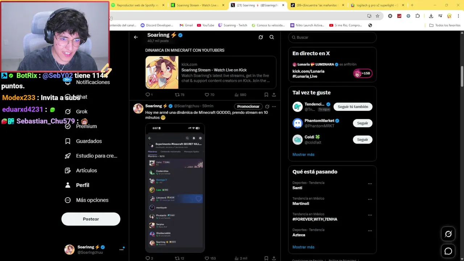Click the Postear button
Image resolution: width=464 pixels, height=261 pixels.
[x=91, y=219]
